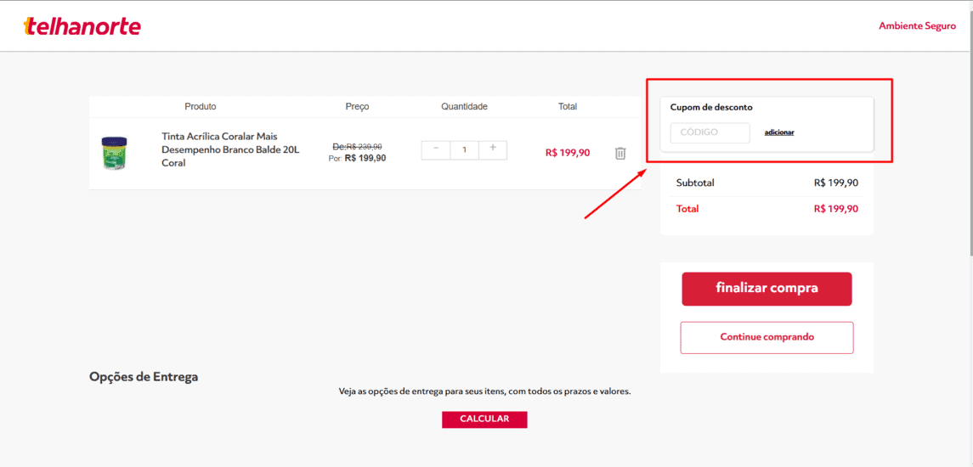Screen dimensions: 973x467
Task: Select the Preço column header
Action: pyautogui.click(x=358, y=107)
